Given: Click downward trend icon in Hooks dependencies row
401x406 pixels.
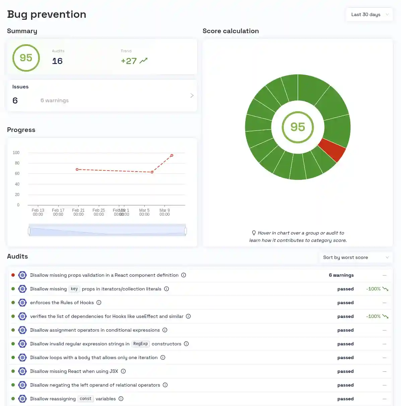Looking at the screenshot, I should [x=385, y=316].
